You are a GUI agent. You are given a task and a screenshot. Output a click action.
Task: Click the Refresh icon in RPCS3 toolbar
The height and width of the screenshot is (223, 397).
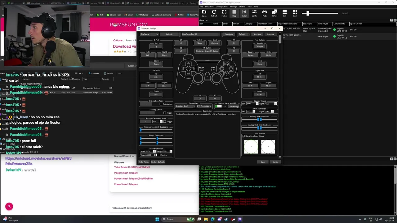click(x=214, y=13)
